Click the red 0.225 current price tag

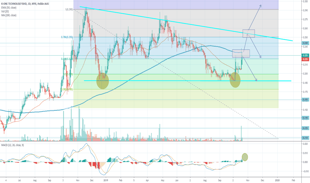(x=305, y=59)
